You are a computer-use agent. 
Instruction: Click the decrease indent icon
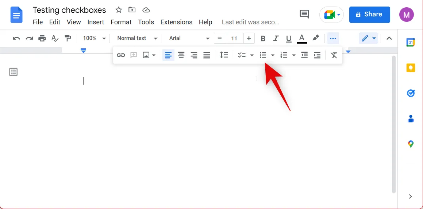(x=304, y=55)
